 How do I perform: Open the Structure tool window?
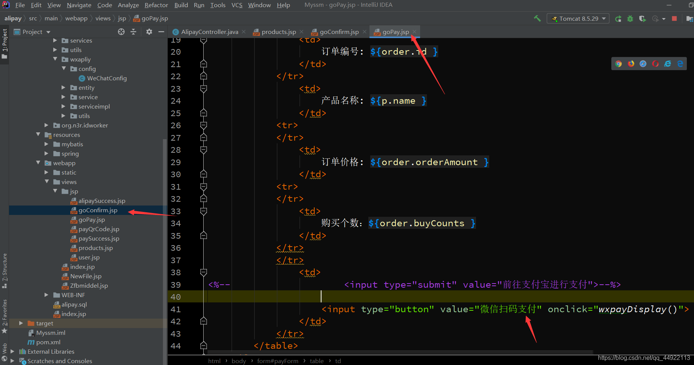point(5,270)
